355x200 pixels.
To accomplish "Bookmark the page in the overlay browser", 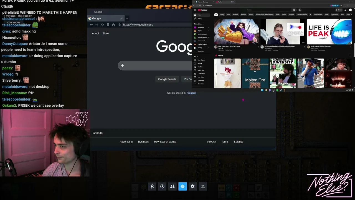I will pos(108,25).
